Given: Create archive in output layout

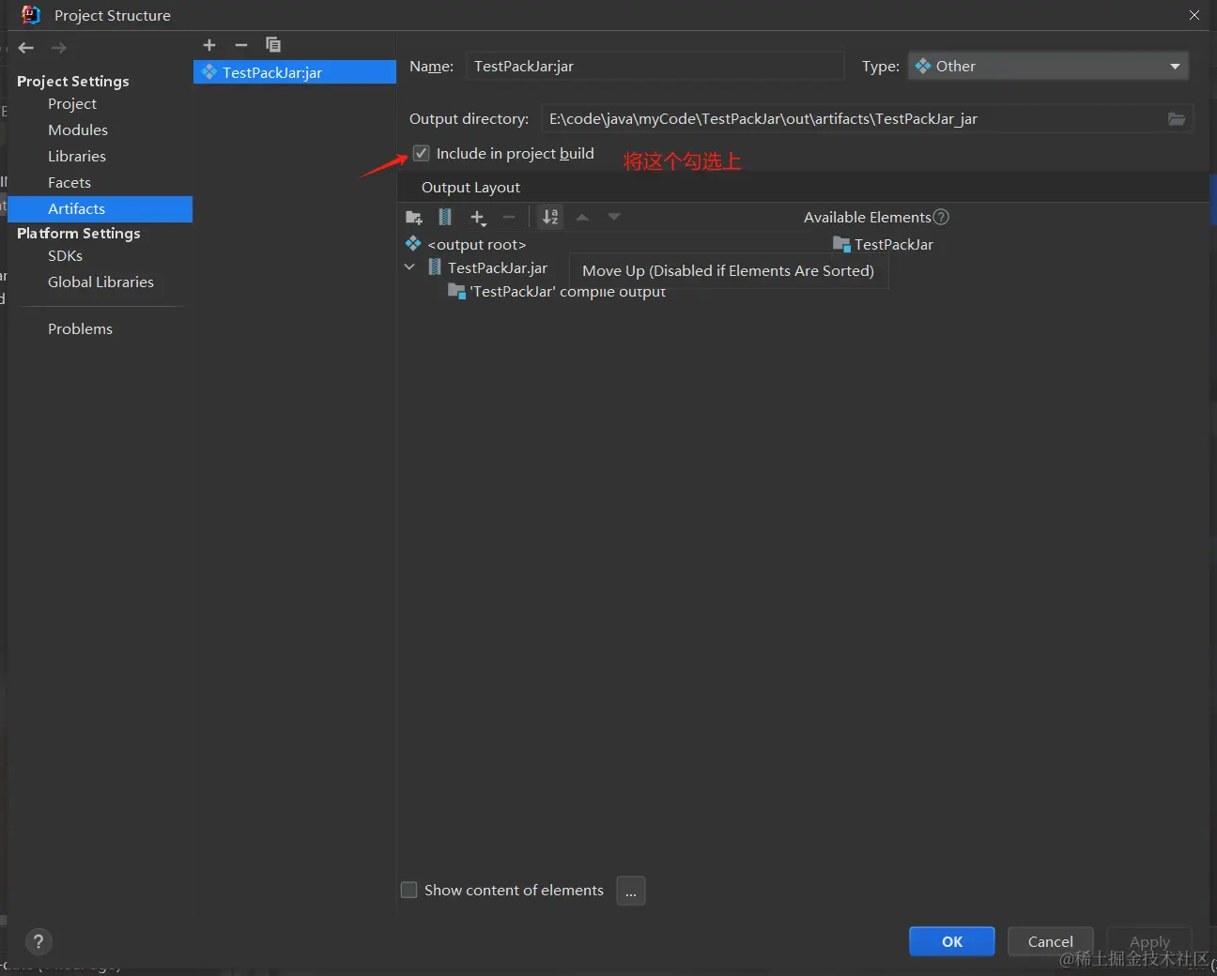Looking at the screenshot, I should click(445, 218).
